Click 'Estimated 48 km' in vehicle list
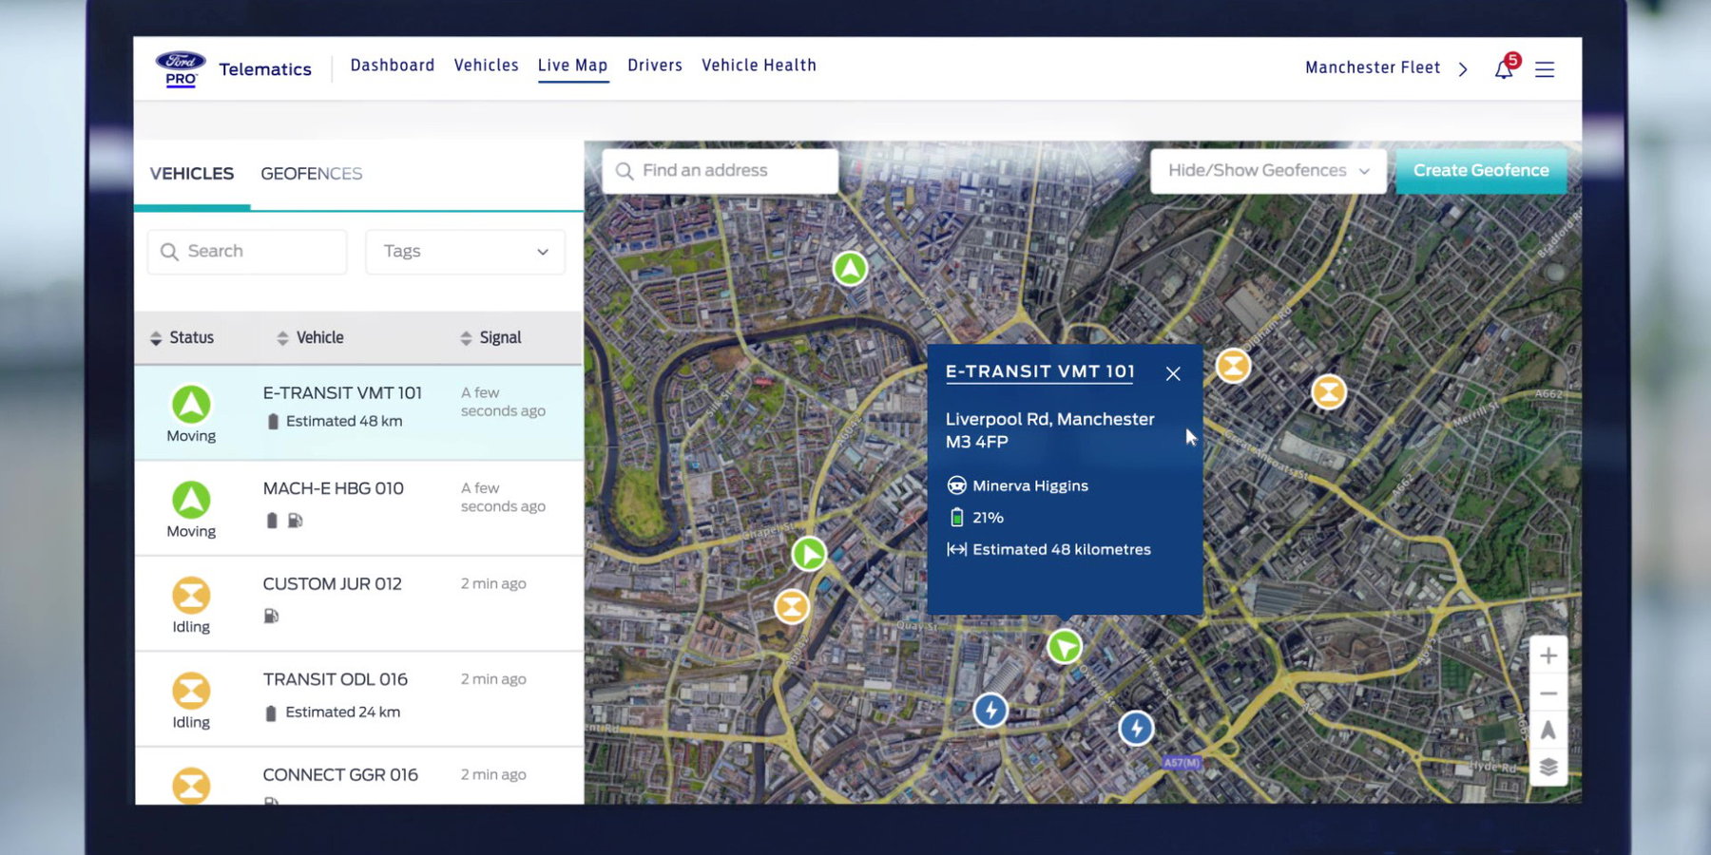Image resolution: width=1711 pixels, height=855 pixels. pos(344,421)
